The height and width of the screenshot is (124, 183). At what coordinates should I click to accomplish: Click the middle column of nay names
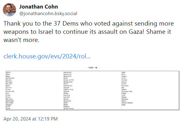(92, 90)
